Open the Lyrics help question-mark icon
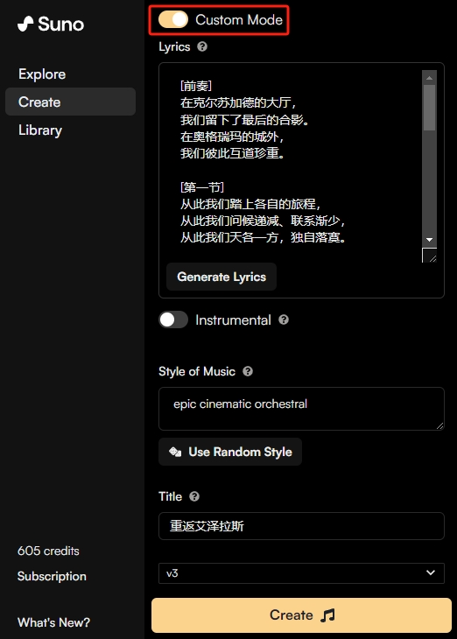Image resolution: width=457 pixels, height=639 pixels. coord(202,46)
